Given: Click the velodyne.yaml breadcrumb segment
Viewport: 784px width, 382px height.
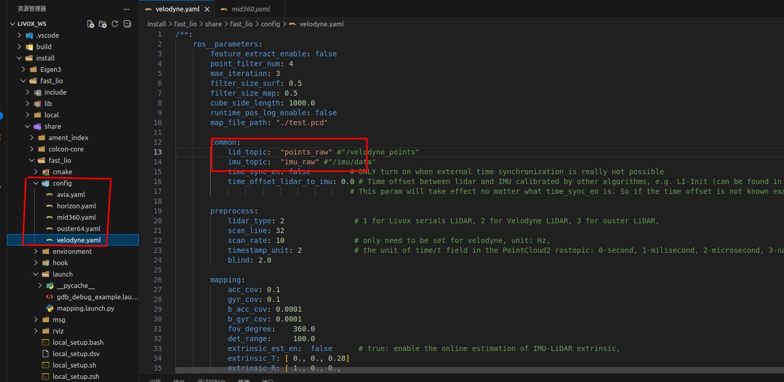Looking at the screenshot, I should [321, 24].
